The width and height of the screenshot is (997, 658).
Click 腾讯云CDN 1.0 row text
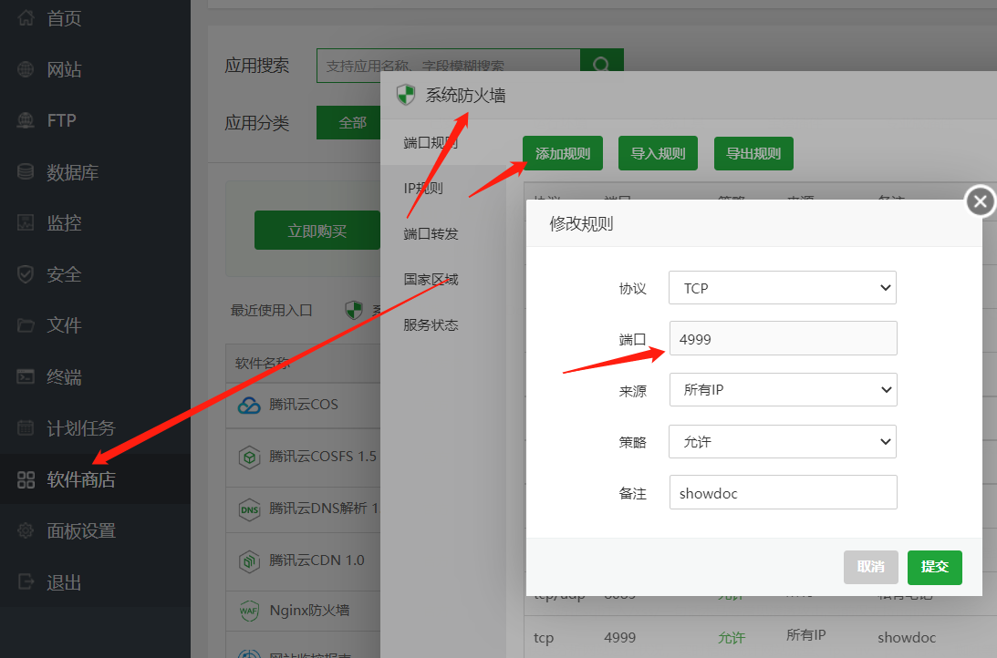pyautogui.click(x=317, y=560)
